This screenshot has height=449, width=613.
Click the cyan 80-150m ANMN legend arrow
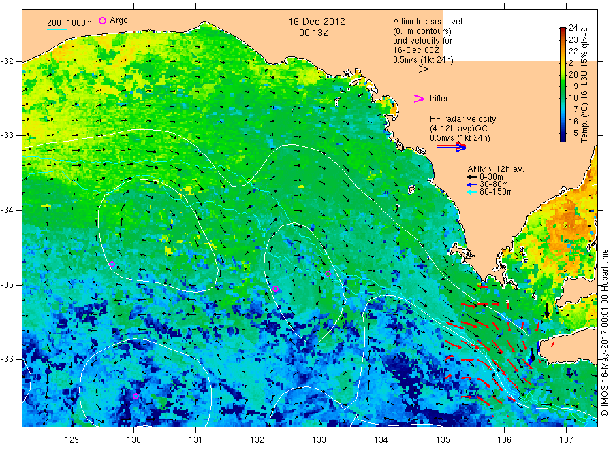tap(472, 192)
